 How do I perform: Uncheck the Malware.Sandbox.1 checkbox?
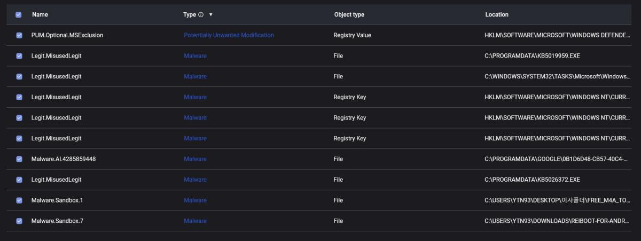tap(19, 200)
